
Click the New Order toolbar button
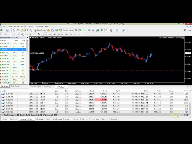pos(40,30)
